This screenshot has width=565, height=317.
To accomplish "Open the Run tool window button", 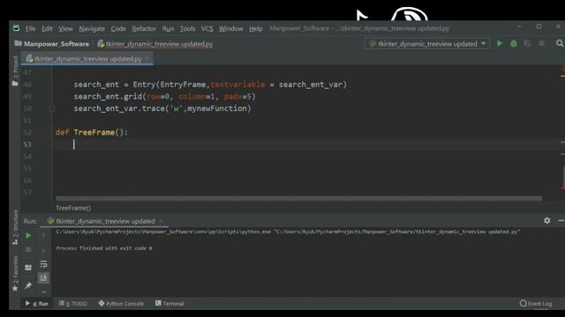I will (37, 304).
